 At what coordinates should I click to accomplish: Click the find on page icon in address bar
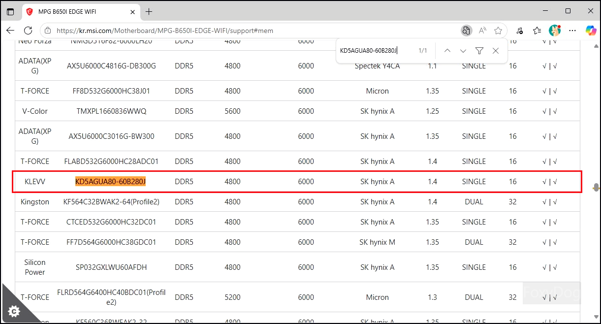coord(466,31)
